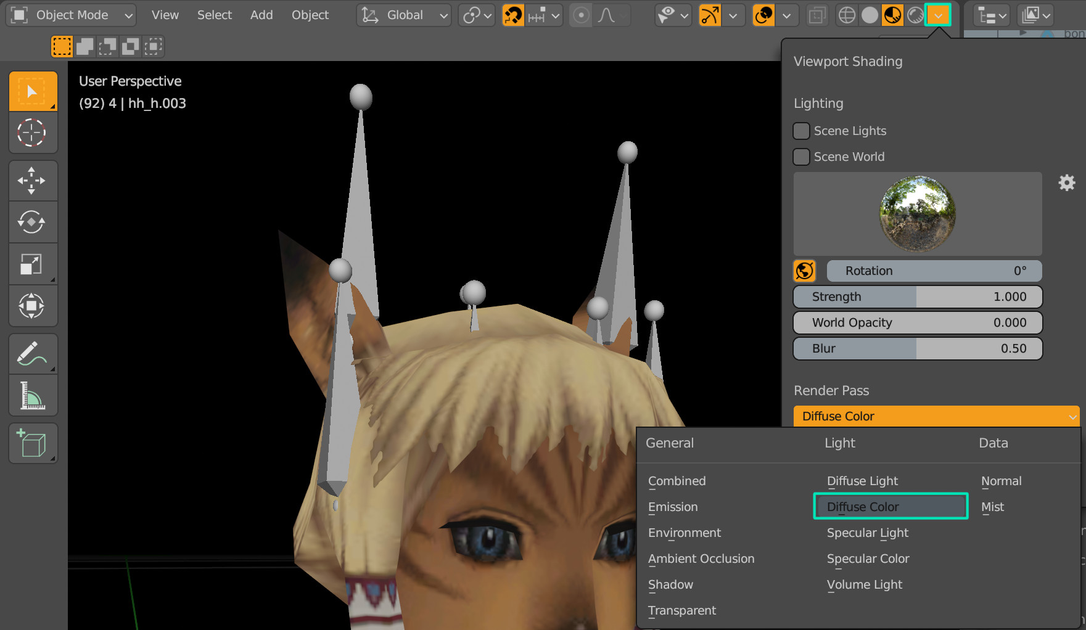This screenshot has width=1086, height=630.
Task: Toggle viewport gizmos display
Action: point(710,15)
